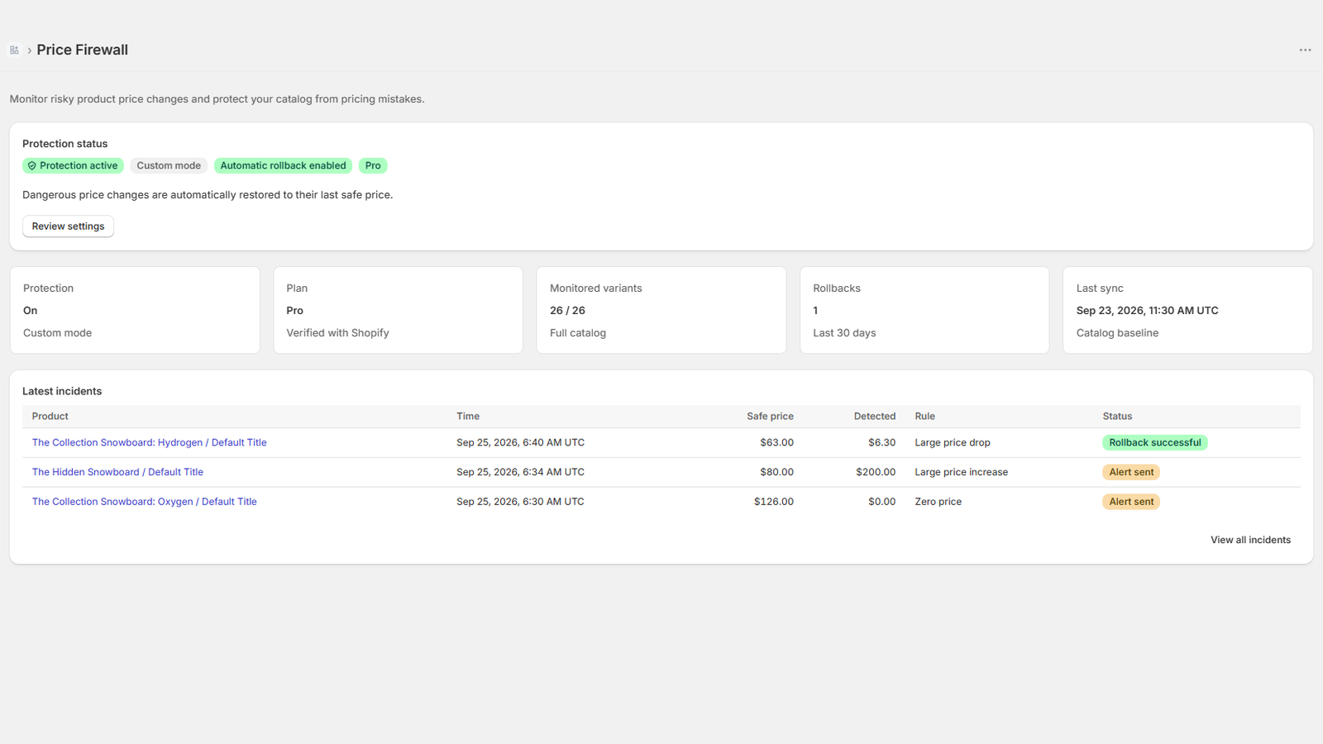Click the Latest incidents heading
This screenshot has height=744, width=1323.
click(62, 392)
